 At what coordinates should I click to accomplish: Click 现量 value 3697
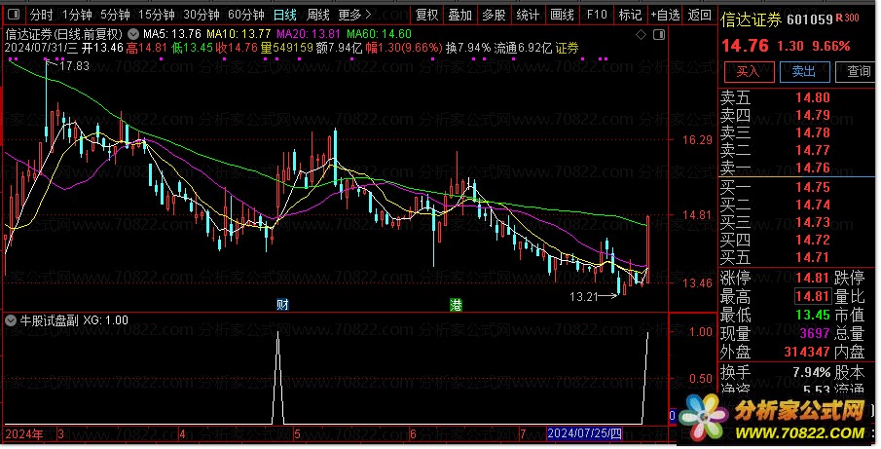tap(815, 333)
